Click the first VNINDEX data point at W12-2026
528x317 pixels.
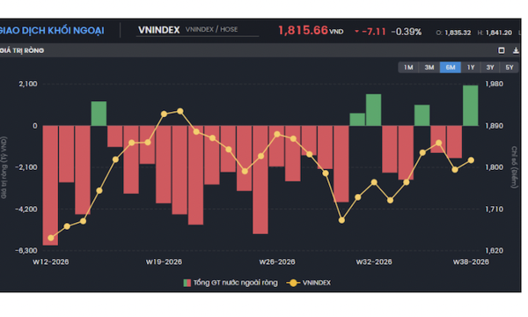(51, 238)
